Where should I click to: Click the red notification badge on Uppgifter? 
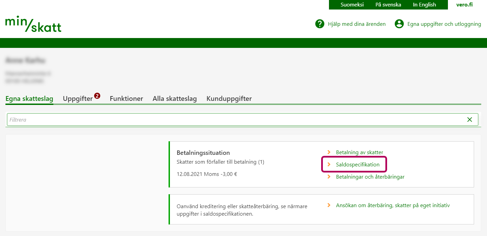pyautogui.click(x=97, y=96)
